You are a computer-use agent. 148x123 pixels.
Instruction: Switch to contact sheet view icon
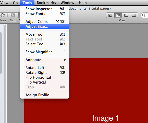[x=134, y=15]
